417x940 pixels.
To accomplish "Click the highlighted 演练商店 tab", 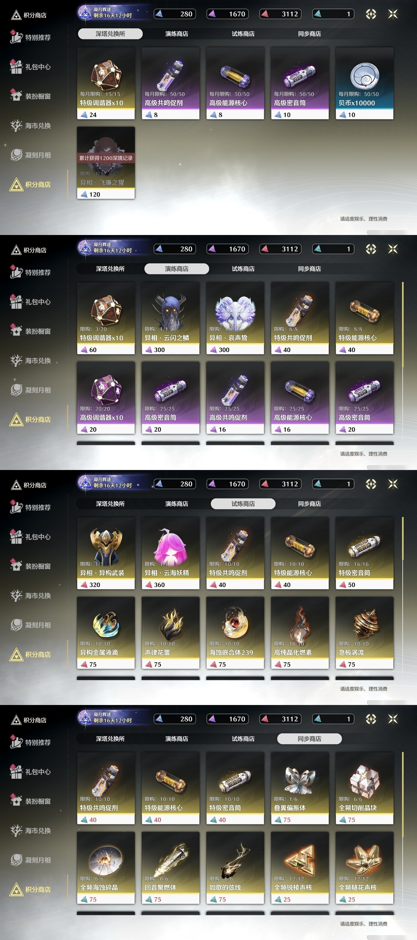I will tap(177, 269).
